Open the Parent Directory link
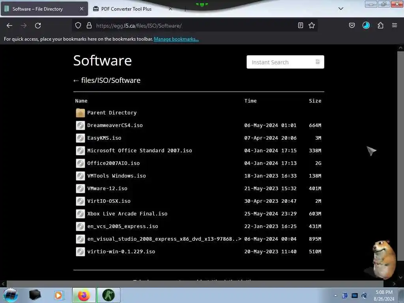 tap(112, 113)
